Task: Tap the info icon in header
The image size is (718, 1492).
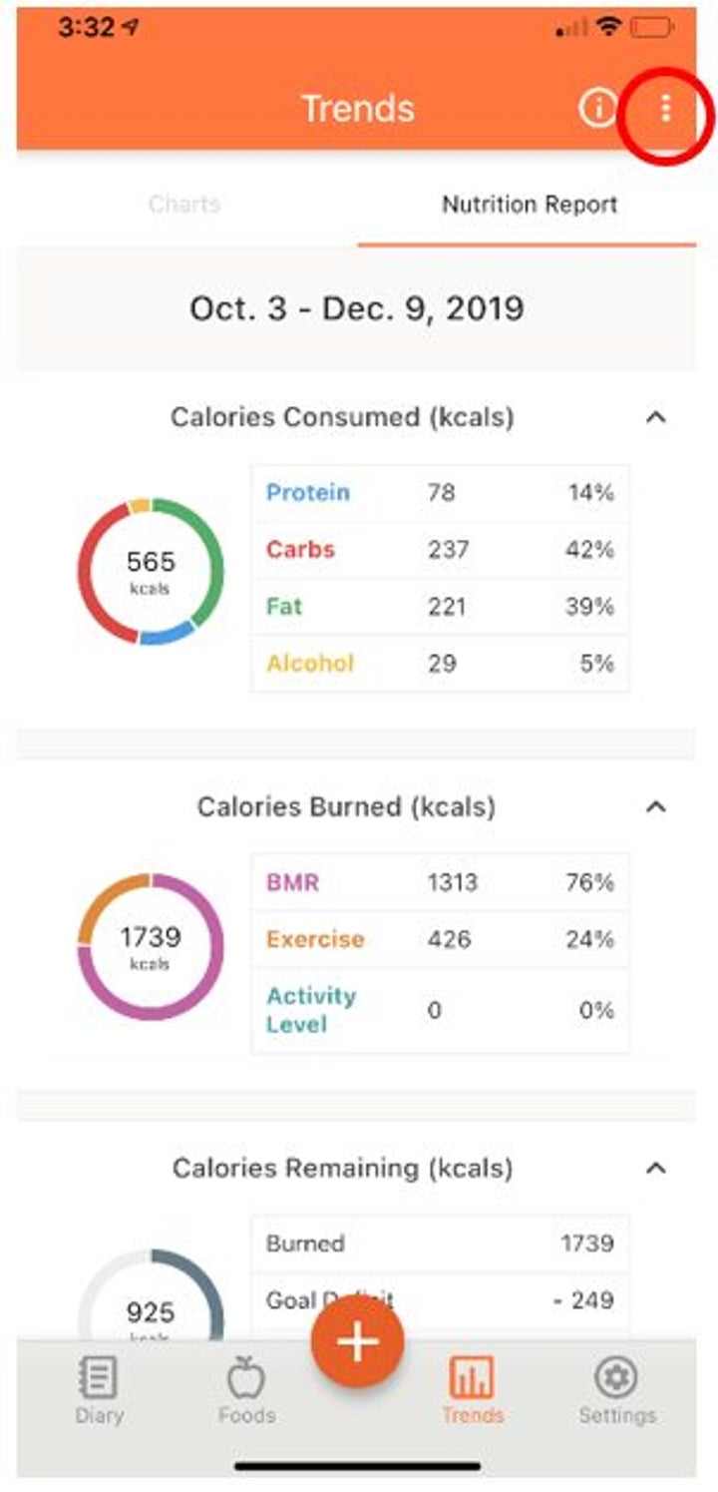Action: click(597, 109)
